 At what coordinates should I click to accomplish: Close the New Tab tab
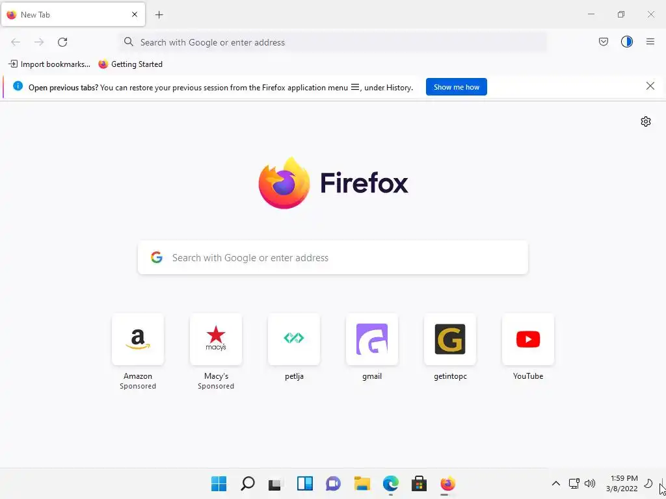(x=135, y=14)
